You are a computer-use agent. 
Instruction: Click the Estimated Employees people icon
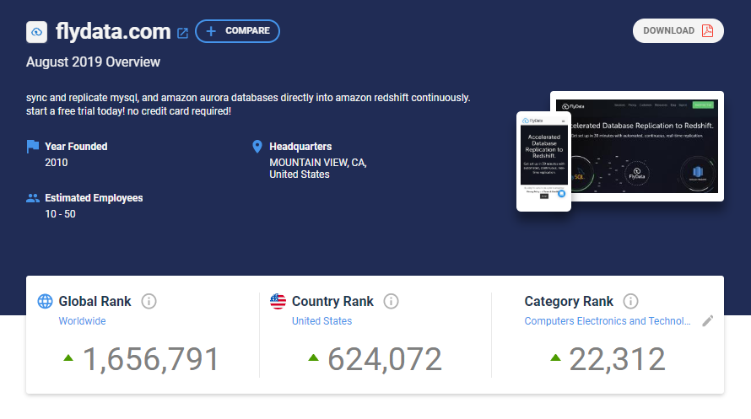pyautogui.click(x=33, y=198)
